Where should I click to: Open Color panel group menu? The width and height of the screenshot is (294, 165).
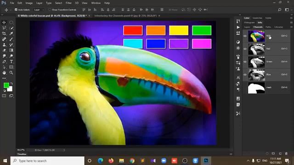(291, 18)
